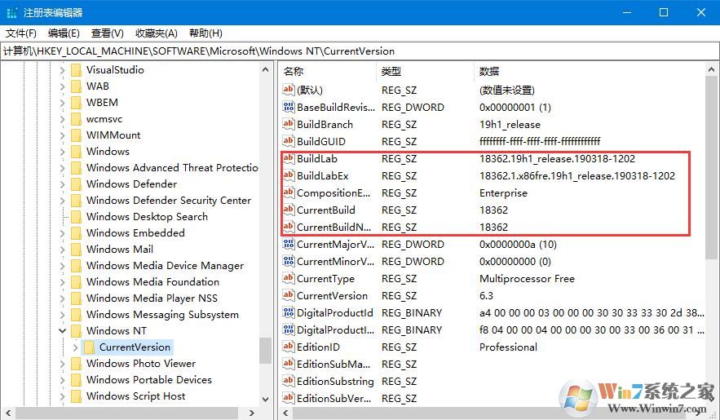Click the tree pane scroll-up arrow

pos(265,70)
